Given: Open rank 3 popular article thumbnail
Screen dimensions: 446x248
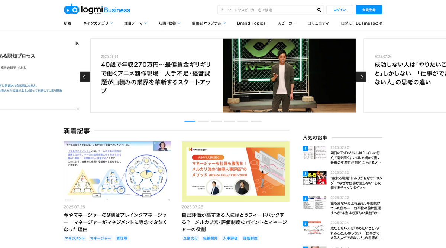Looking at the screenshot, I should (314, 203).
